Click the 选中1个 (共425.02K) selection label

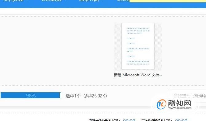(x=86, y=96)
